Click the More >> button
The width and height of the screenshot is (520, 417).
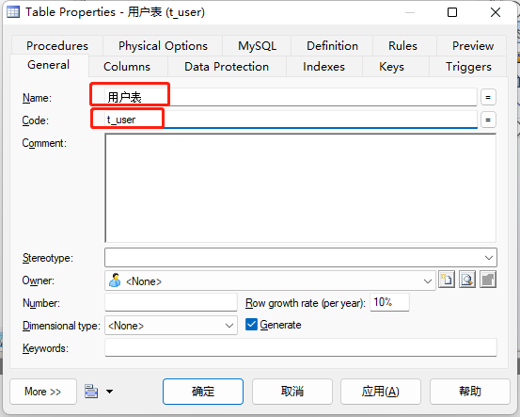[43, 392]
